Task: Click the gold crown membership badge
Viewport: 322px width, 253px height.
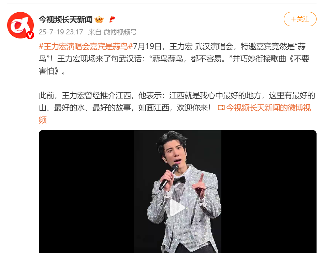Action: pyautogui.click(x=99, y=19)
